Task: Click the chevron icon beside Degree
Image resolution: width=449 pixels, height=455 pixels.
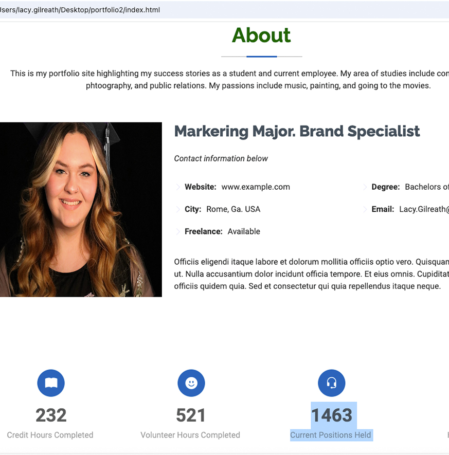Action: (x=365, y=187)
